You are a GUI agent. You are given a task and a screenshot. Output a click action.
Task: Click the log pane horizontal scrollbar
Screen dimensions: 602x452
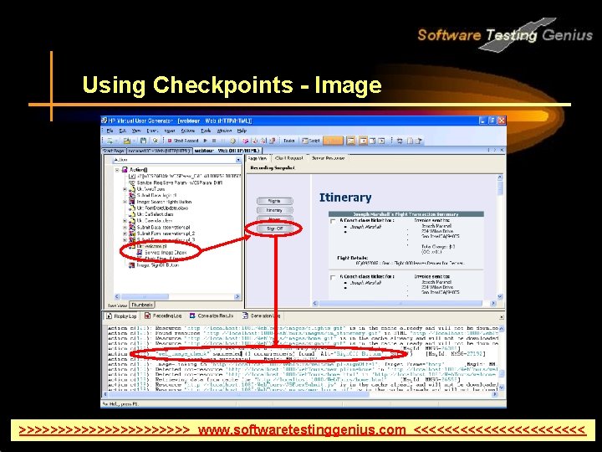(301, 394)
